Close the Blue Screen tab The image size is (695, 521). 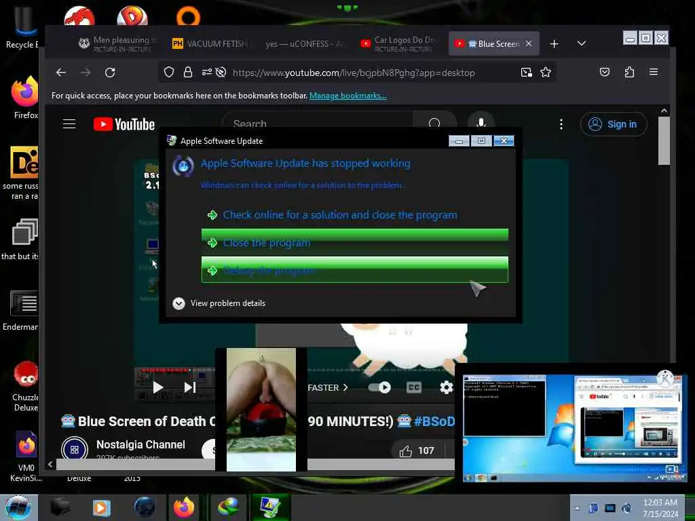528,43
